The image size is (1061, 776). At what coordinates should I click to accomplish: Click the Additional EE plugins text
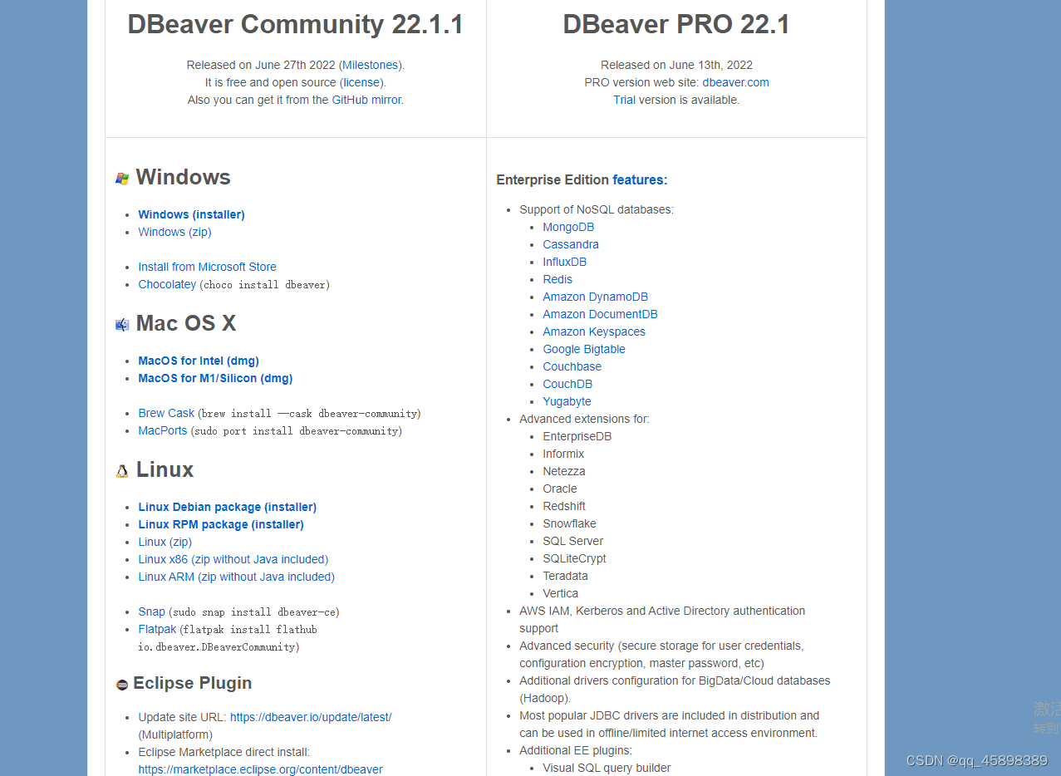(x=576, y=750)
